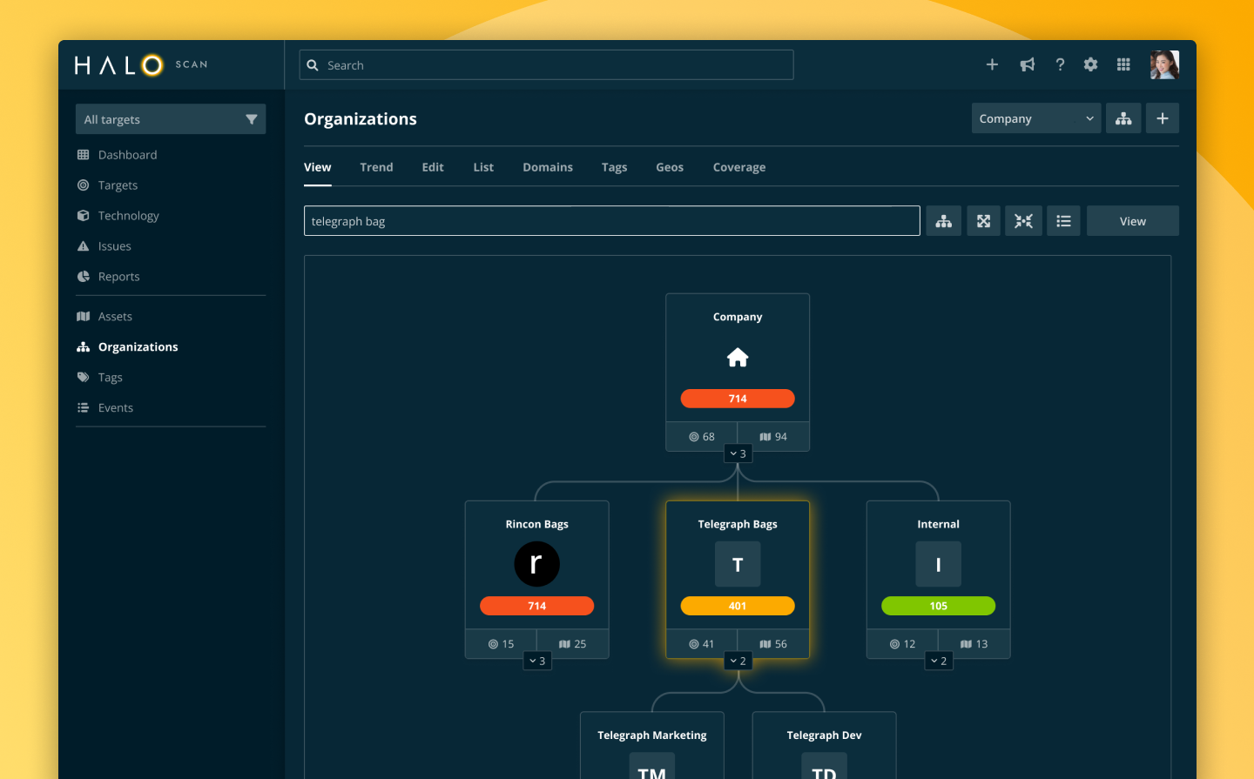
Task: Click Telegraph Bags assets count 56
Action: click(773, 644)
